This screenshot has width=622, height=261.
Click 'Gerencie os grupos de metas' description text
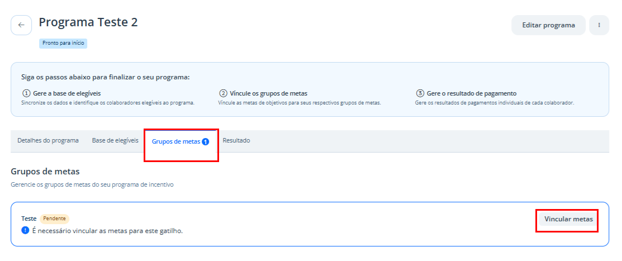click(92, 185)
